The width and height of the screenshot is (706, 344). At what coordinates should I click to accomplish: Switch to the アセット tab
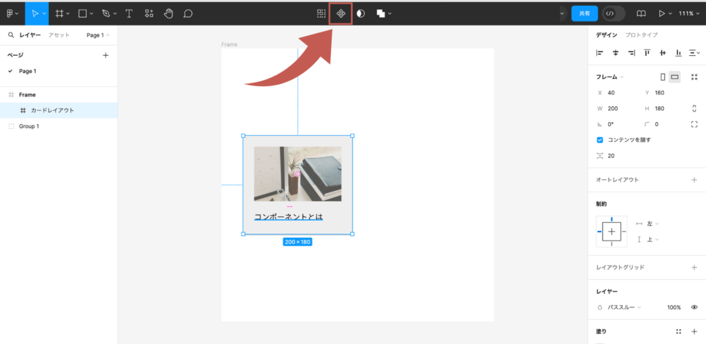click(59, 35)
